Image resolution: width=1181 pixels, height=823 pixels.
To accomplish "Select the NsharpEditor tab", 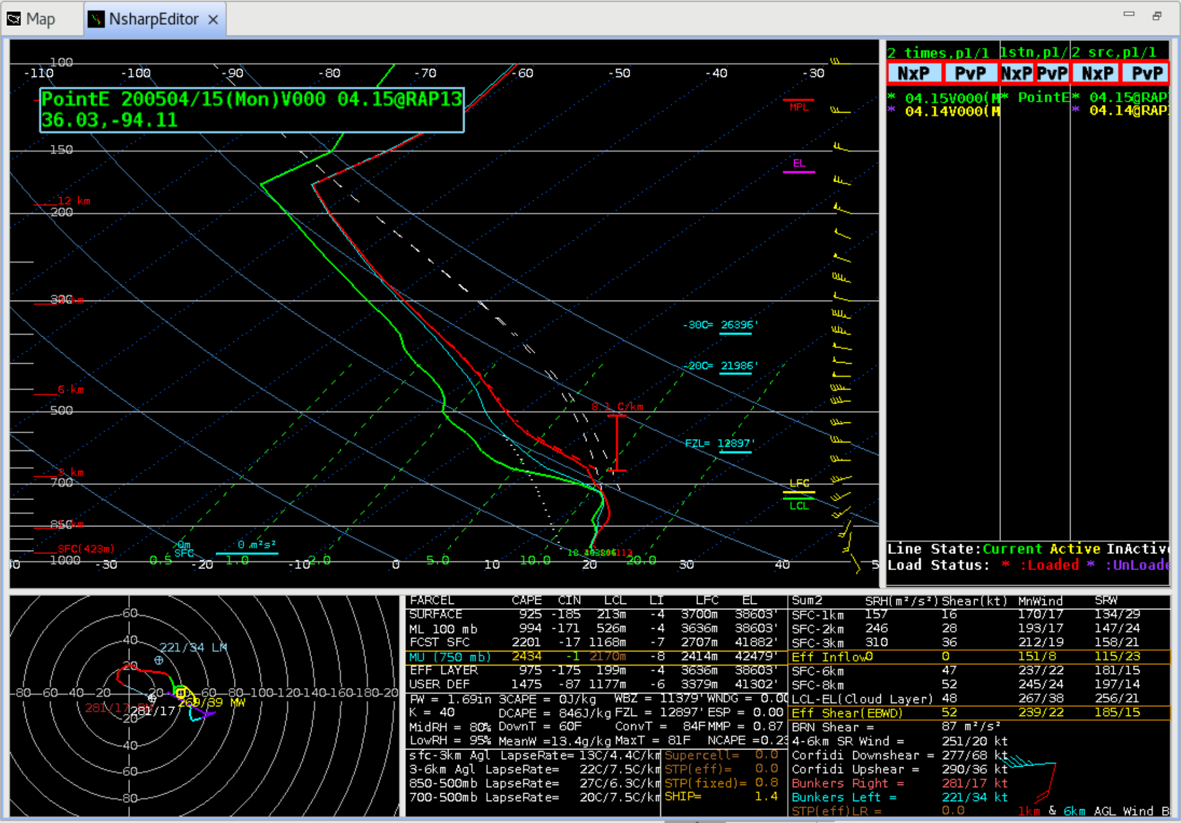I will 154,19.
